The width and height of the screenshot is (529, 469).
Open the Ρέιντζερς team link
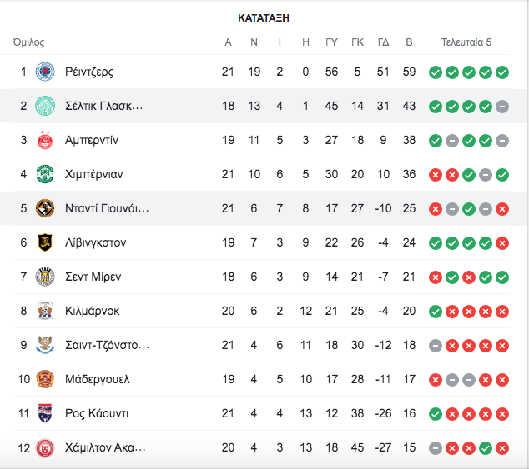click(x=89, y=72)
